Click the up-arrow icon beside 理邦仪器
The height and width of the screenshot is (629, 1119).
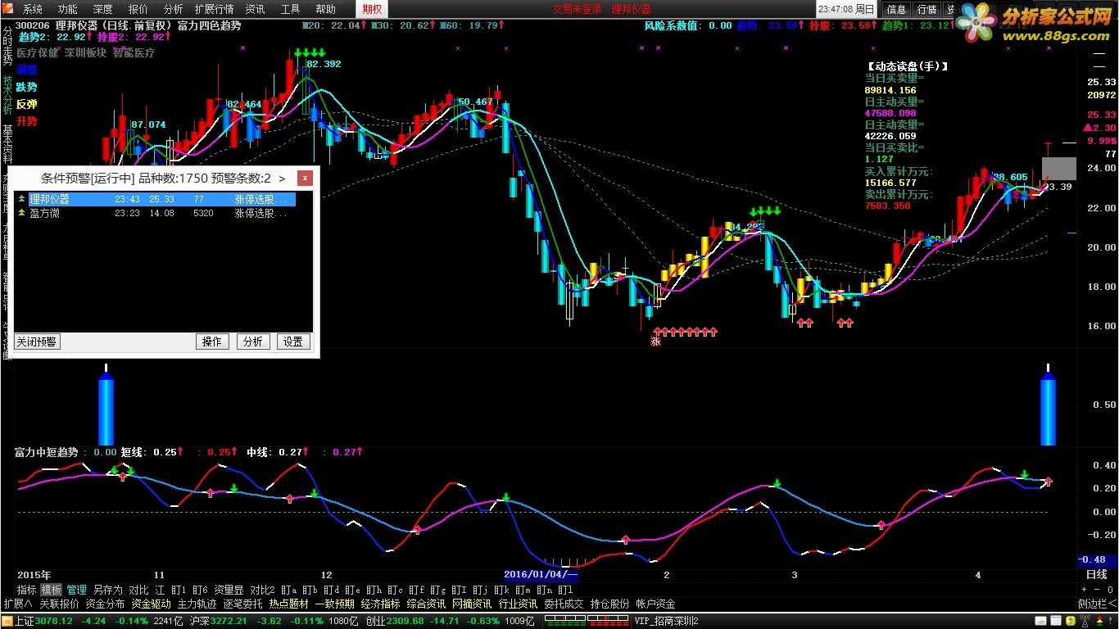[x=22, y=199]
